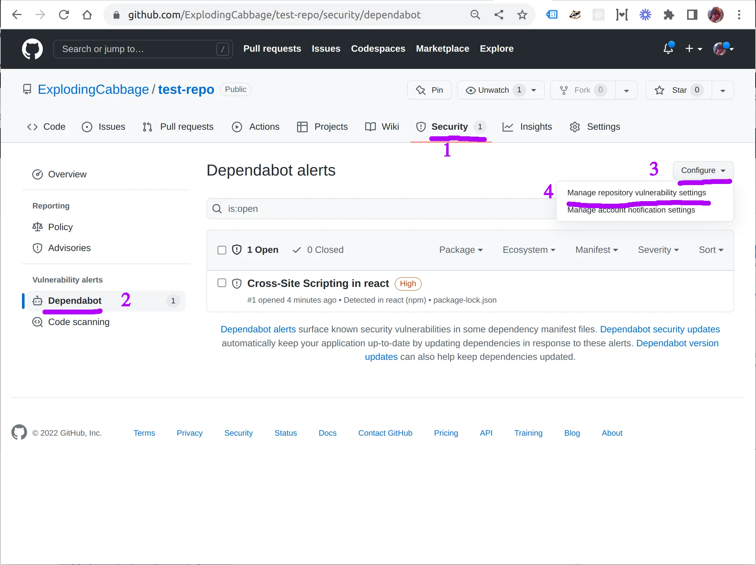Open the Unwatch options dropdown
This screenshot has height=565, width=756.
534,90
